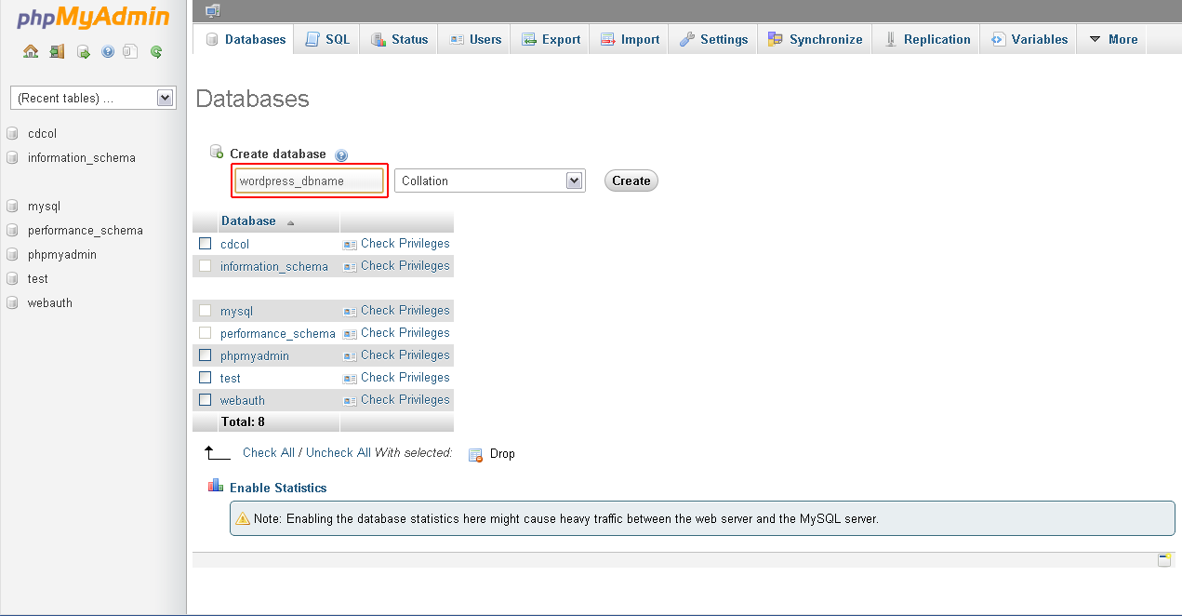Tick the performance_schema database checkbox
Image resolution: width=1182 pixels, height=616 pixels.
coord(206,332)
